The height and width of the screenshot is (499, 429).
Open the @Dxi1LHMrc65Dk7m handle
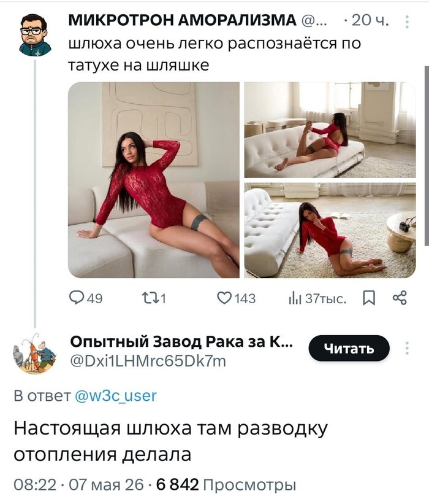148,361
